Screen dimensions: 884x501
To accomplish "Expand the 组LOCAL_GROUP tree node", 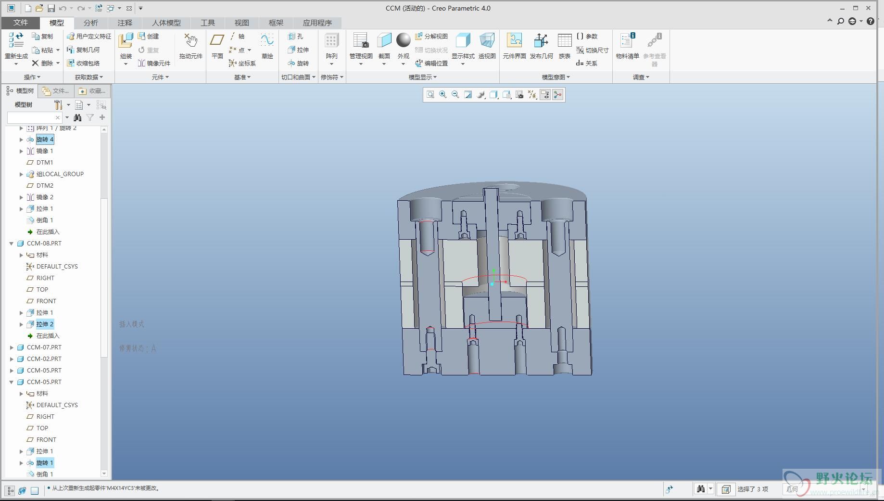I will (21, 174).
